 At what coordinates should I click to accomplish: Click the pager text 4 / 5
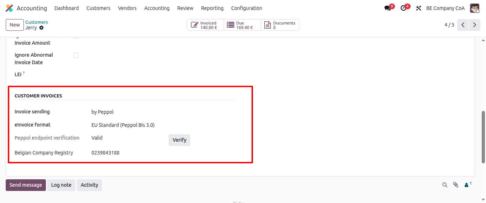[449, 25]
